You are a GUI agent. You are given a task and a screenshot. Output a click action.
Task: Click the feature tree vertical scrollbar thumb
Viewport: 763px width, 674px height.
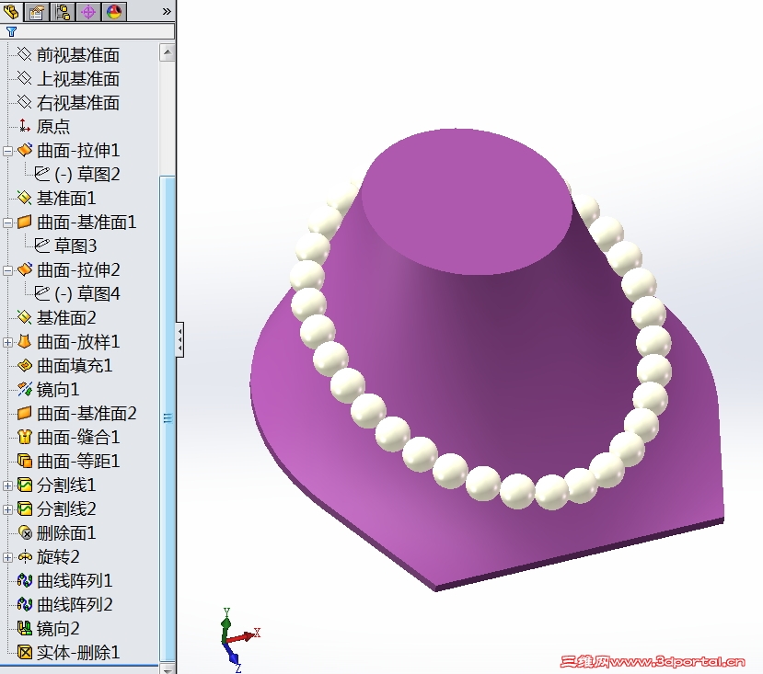[x=167, y=418]
